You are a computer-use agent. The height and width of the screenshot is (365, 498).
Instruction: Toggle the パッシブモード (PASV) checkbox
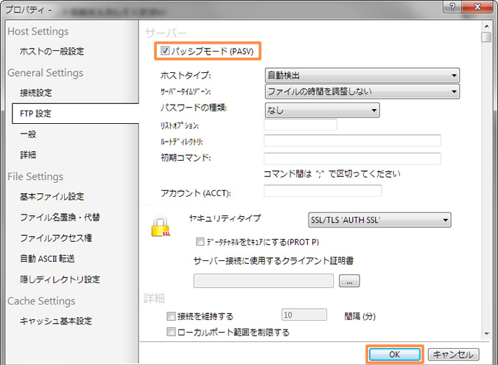[165, 51]
